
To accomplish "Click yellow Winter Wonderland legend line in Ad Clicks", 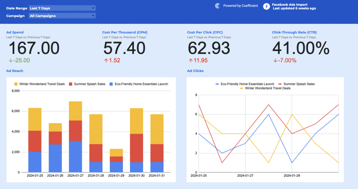I will 242,88.
